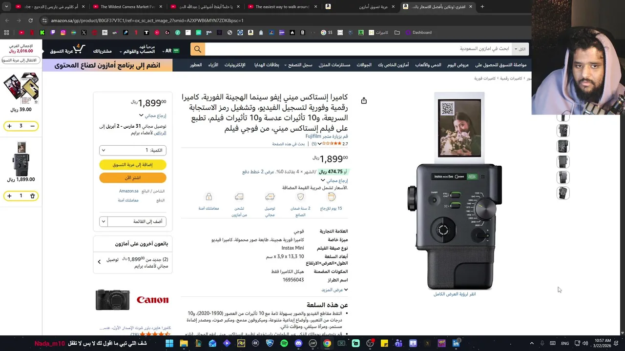Open the YouTube bookmark icon
Viewport: 625px width, 351px height.
21,33
